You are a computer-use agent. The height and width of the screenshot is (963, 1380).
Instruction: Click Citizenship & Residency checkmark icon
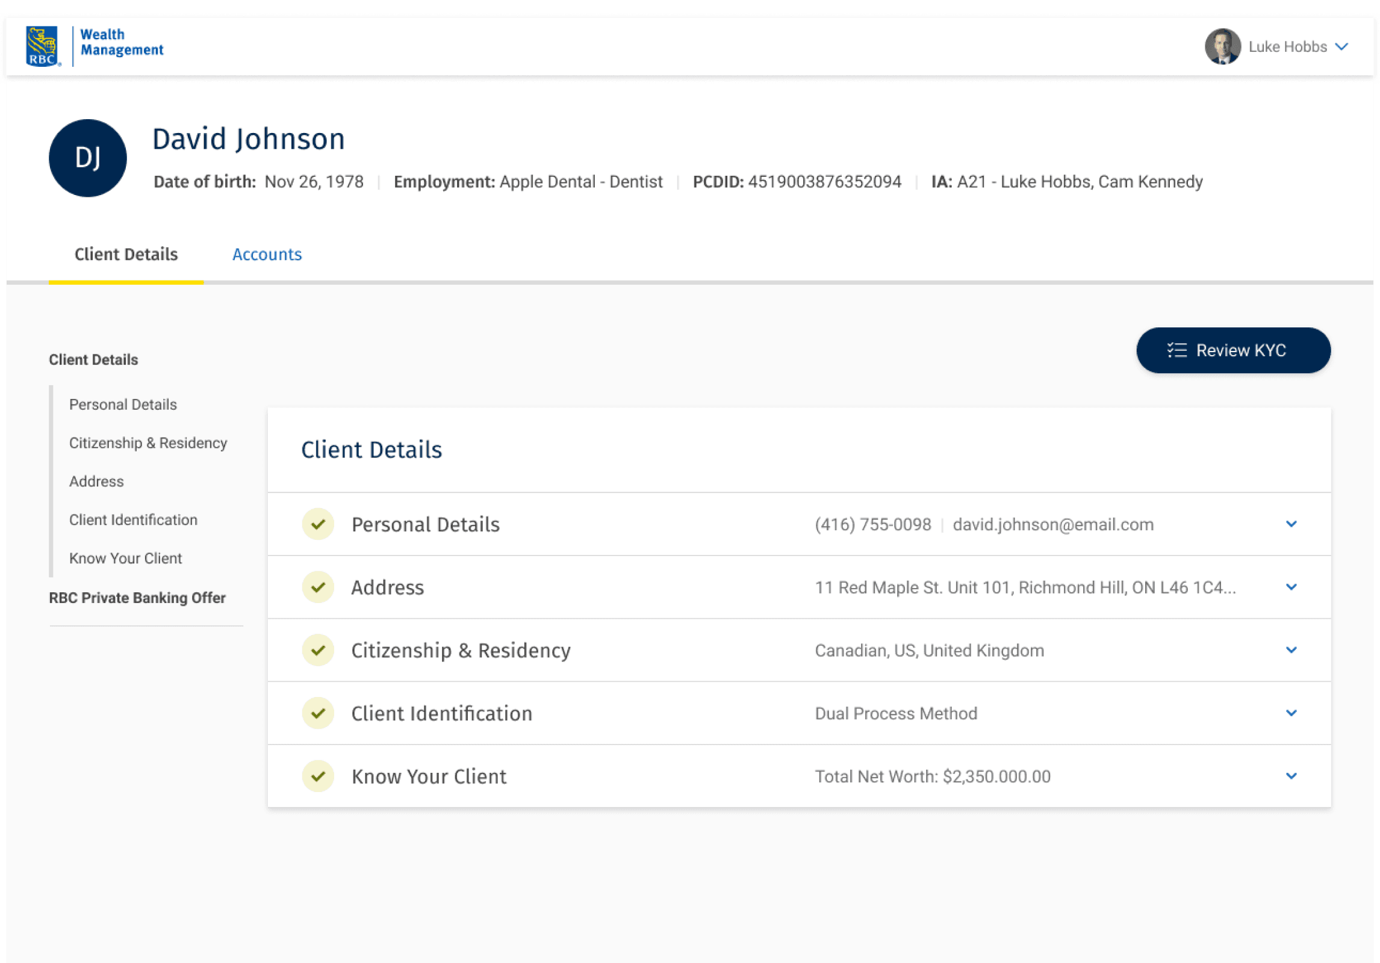pos(318,650)
